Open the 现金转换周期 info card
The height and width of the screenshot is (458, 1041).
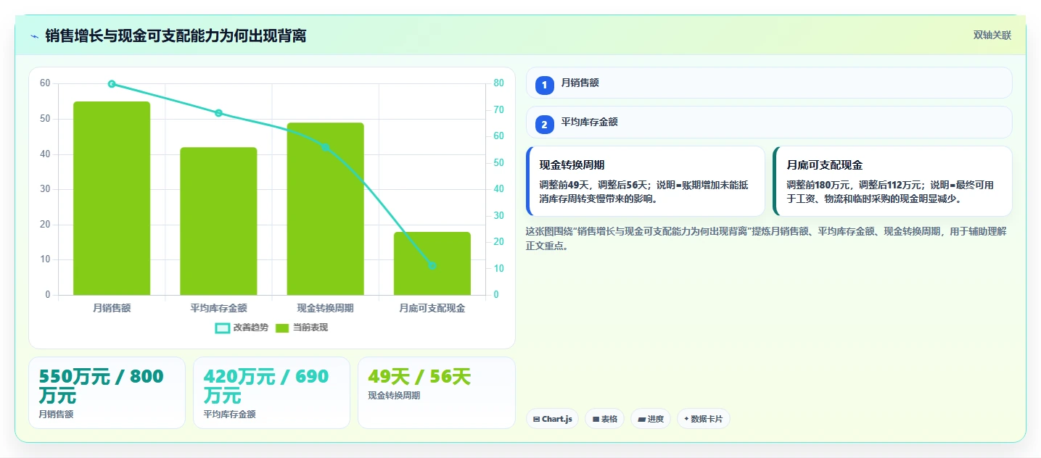pos(646,181)
